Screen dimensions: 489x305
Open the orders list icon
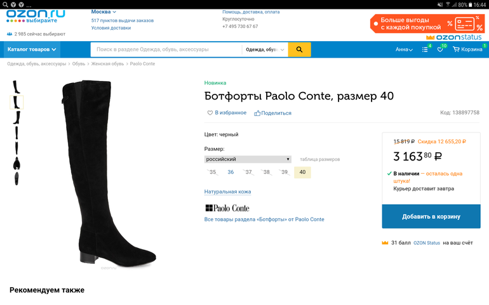click(425, 49)
